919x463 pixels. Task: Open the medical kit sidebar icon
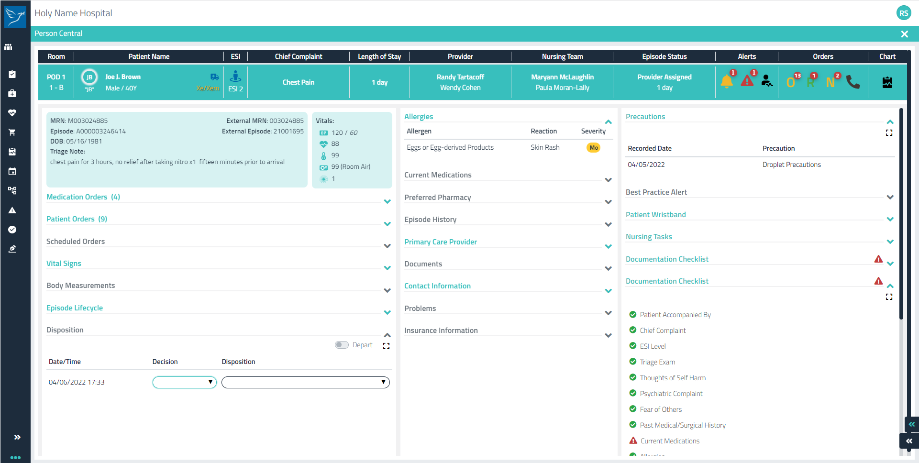click(12, 93)
